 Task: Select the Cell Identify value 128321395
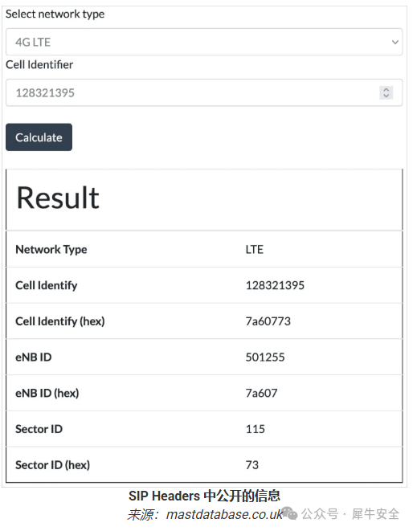pyautogui.click(x=275, y=285)
